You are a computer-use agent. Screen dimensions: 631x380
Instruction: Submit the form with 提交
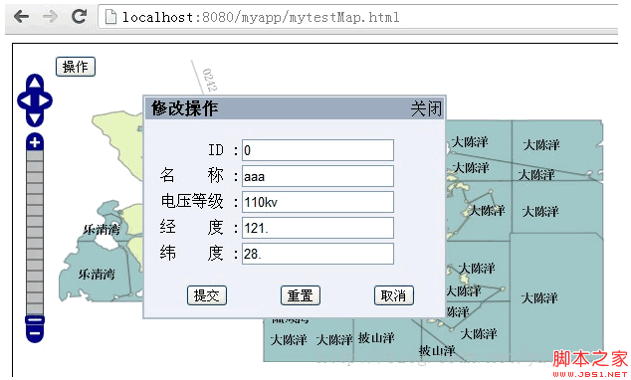tap(207, 295)
